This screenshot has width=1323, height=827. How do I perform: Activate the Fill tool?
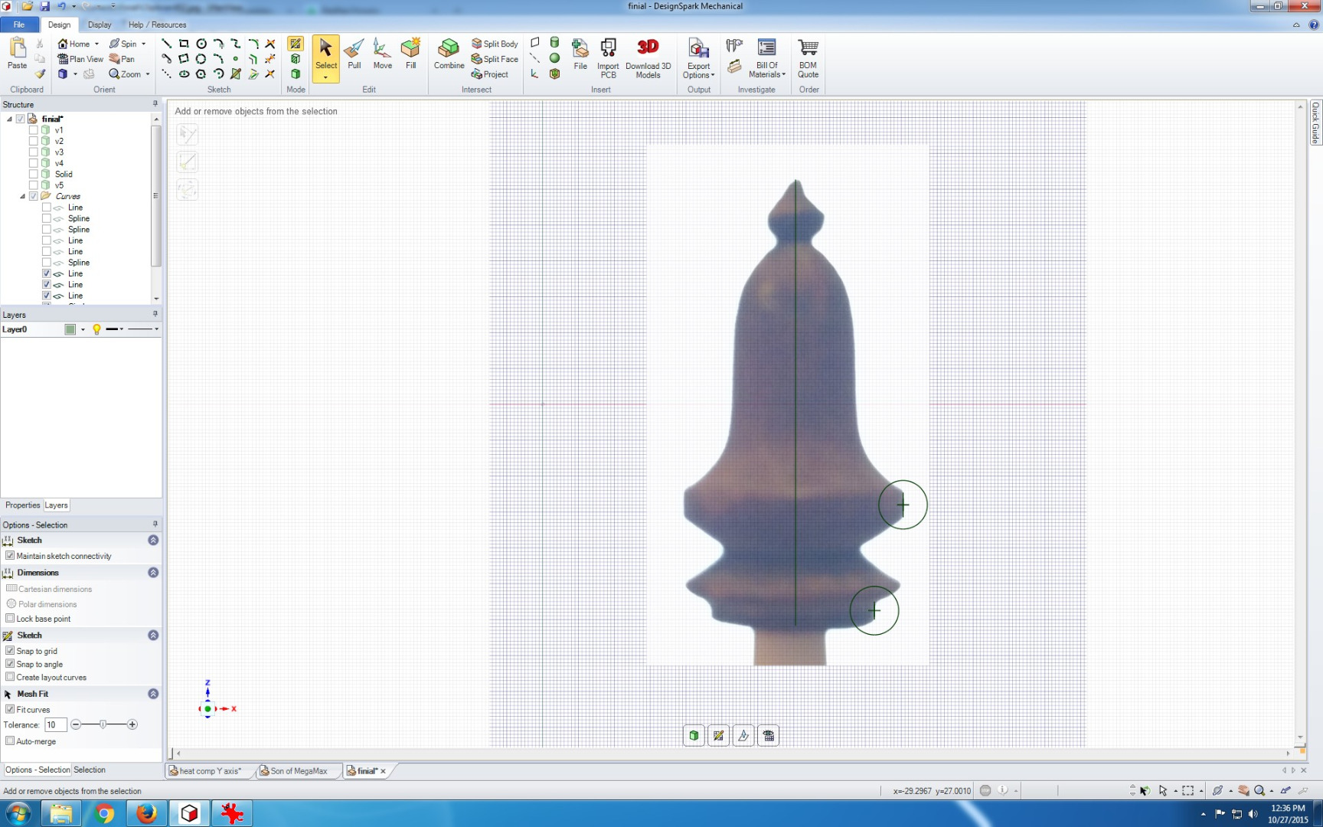410,54
